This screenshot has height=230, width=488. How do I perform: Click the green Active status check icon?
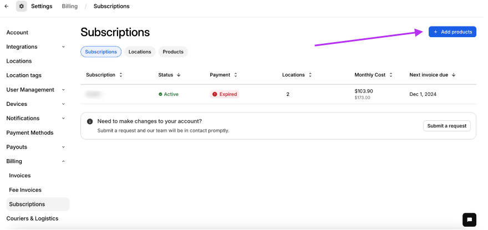[160, 94]
